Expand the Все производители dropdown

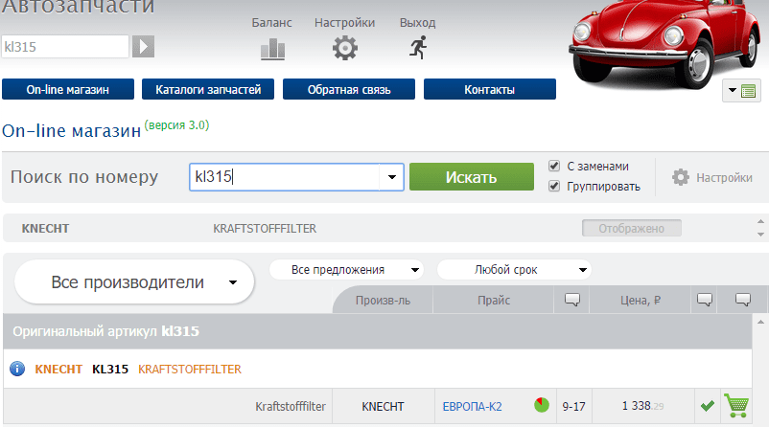coord(135,281)
